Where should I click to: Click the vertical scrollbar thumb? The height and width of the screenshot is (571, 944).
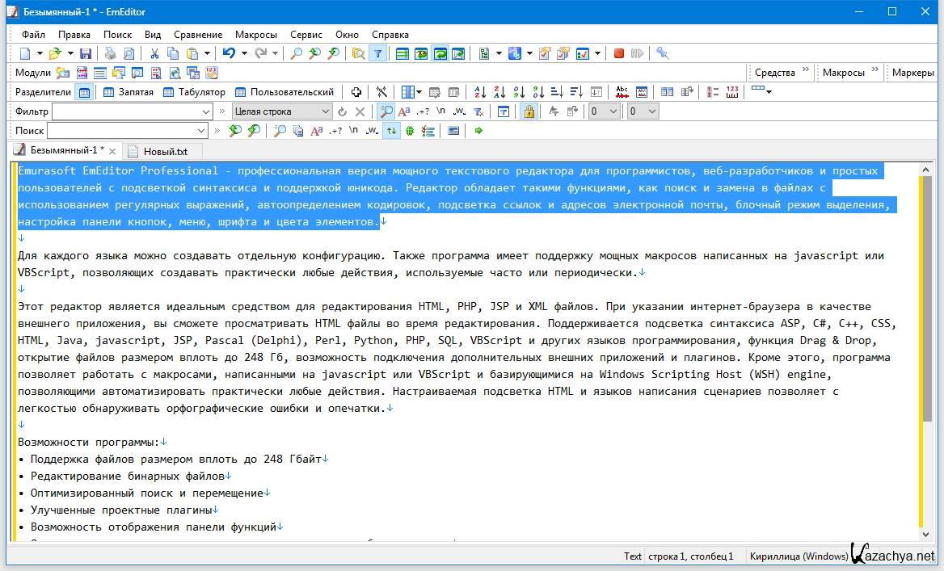926,299
